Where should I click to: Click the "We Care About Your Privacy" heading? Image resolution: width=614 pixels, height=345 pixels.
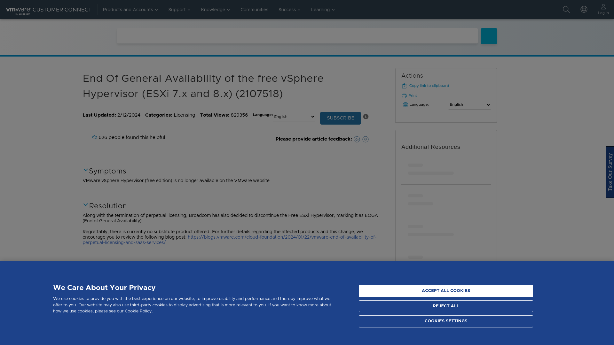pos(104,288)
